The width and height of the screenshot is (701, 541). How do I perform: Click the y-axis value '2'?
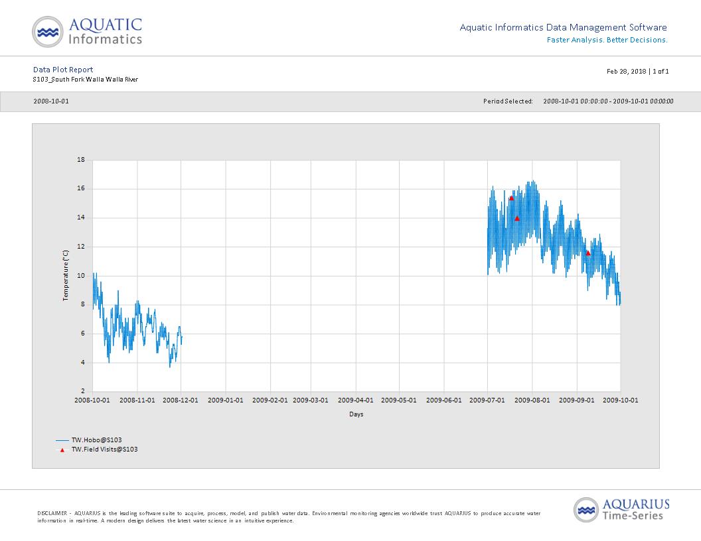83,391
